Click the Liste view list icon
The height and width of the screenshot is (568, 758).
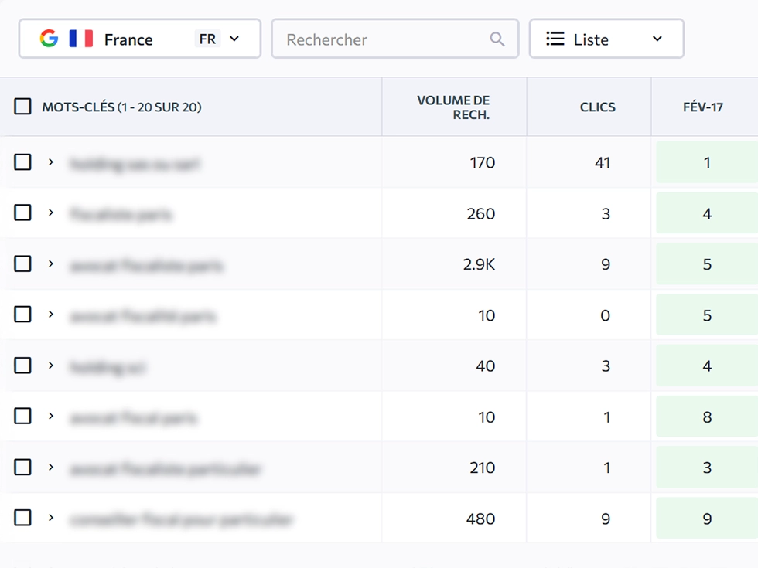coord(555,39)
